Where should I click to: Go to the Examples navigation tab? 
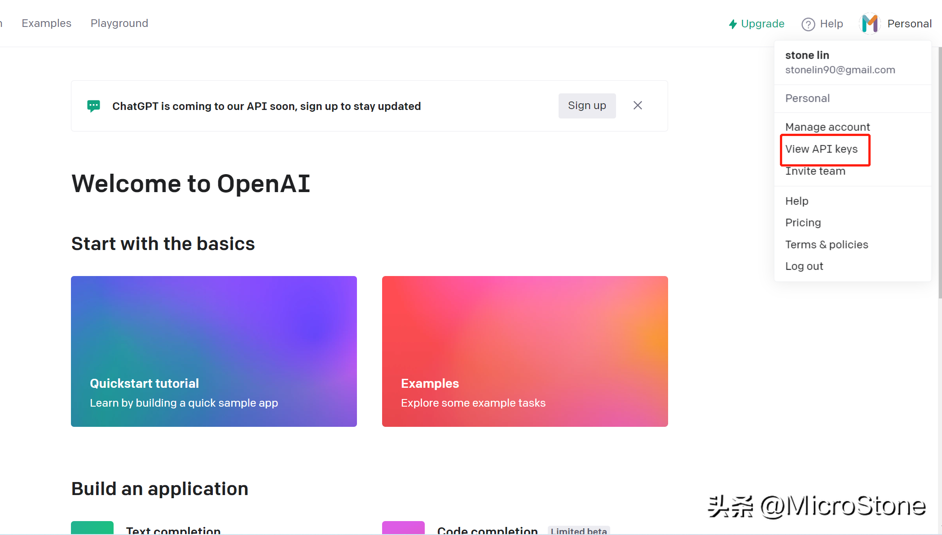pos(47,23)
